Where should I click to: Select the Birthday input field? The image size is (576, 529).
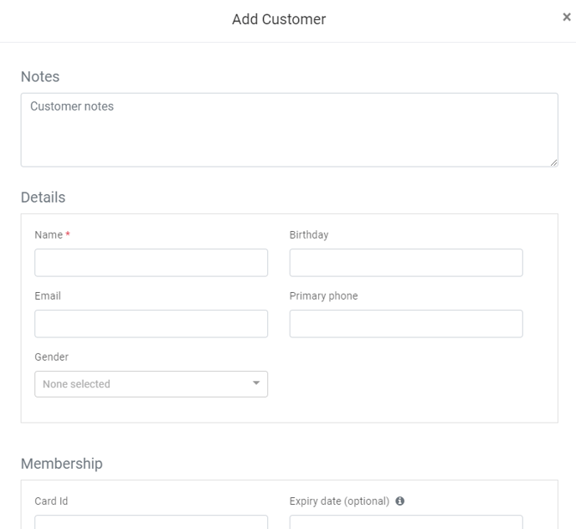tap(406, 263)
